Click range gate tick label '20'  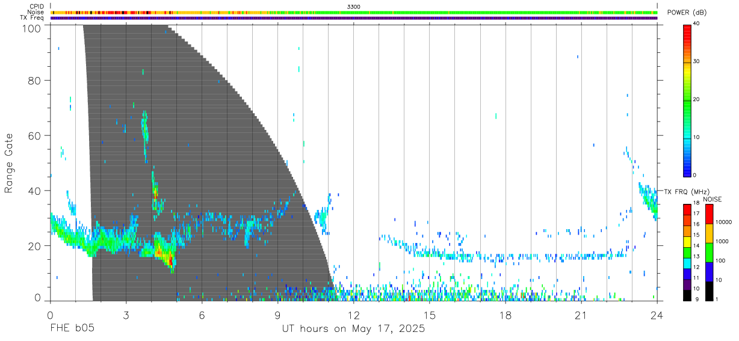coord(34,246)
